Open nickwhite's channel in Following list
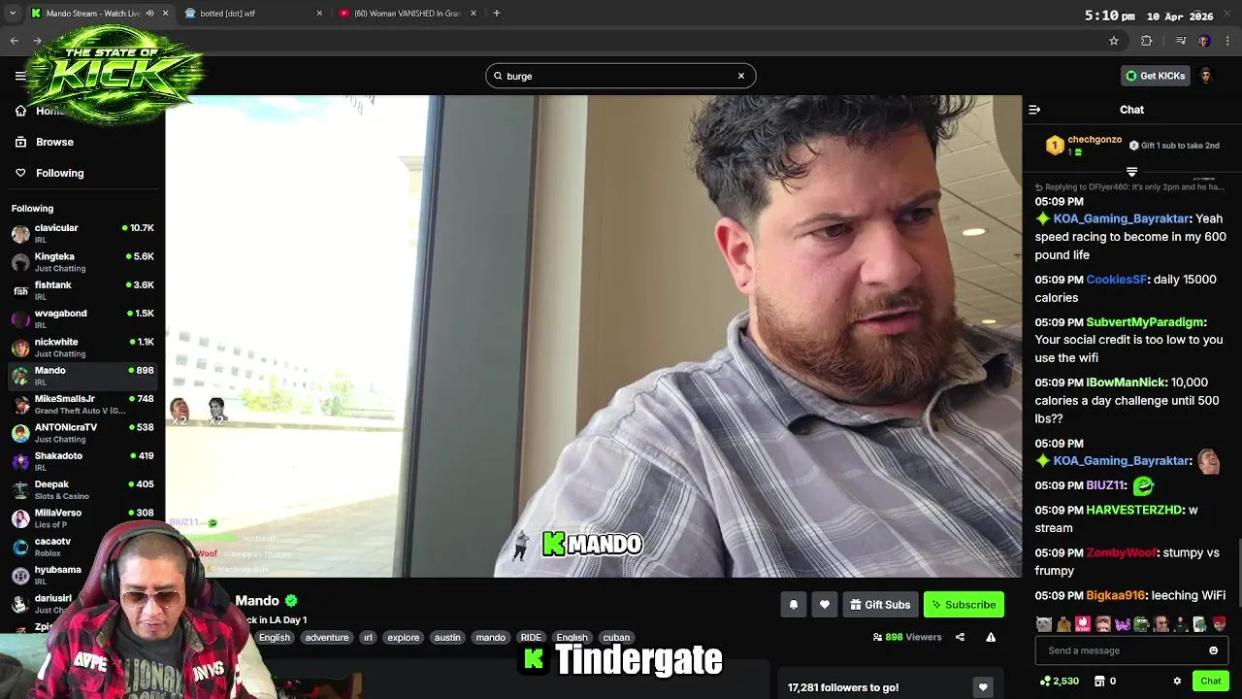Viewport: 1242px width, 699px height. coord(82,348)
